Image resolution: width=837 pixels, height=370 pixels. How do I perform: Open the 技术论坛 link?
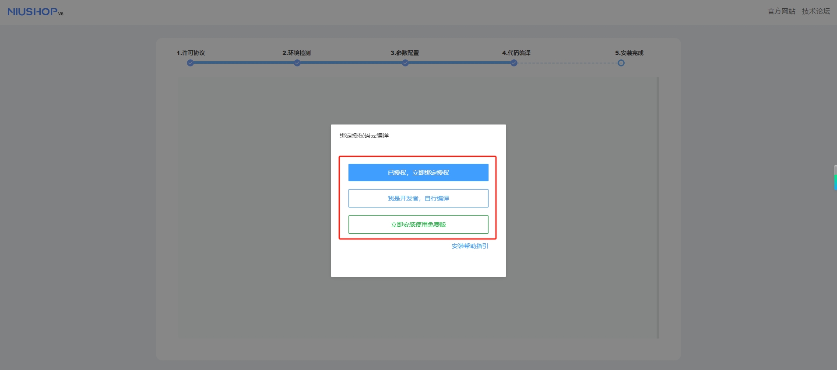816,11
